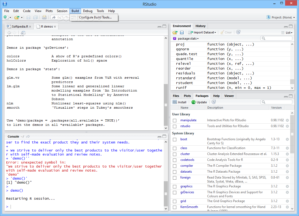Image resolution: width=299 pixels, height=216 pixels.
Task: Open the recent files dropdown arrow
Action: 22,18
